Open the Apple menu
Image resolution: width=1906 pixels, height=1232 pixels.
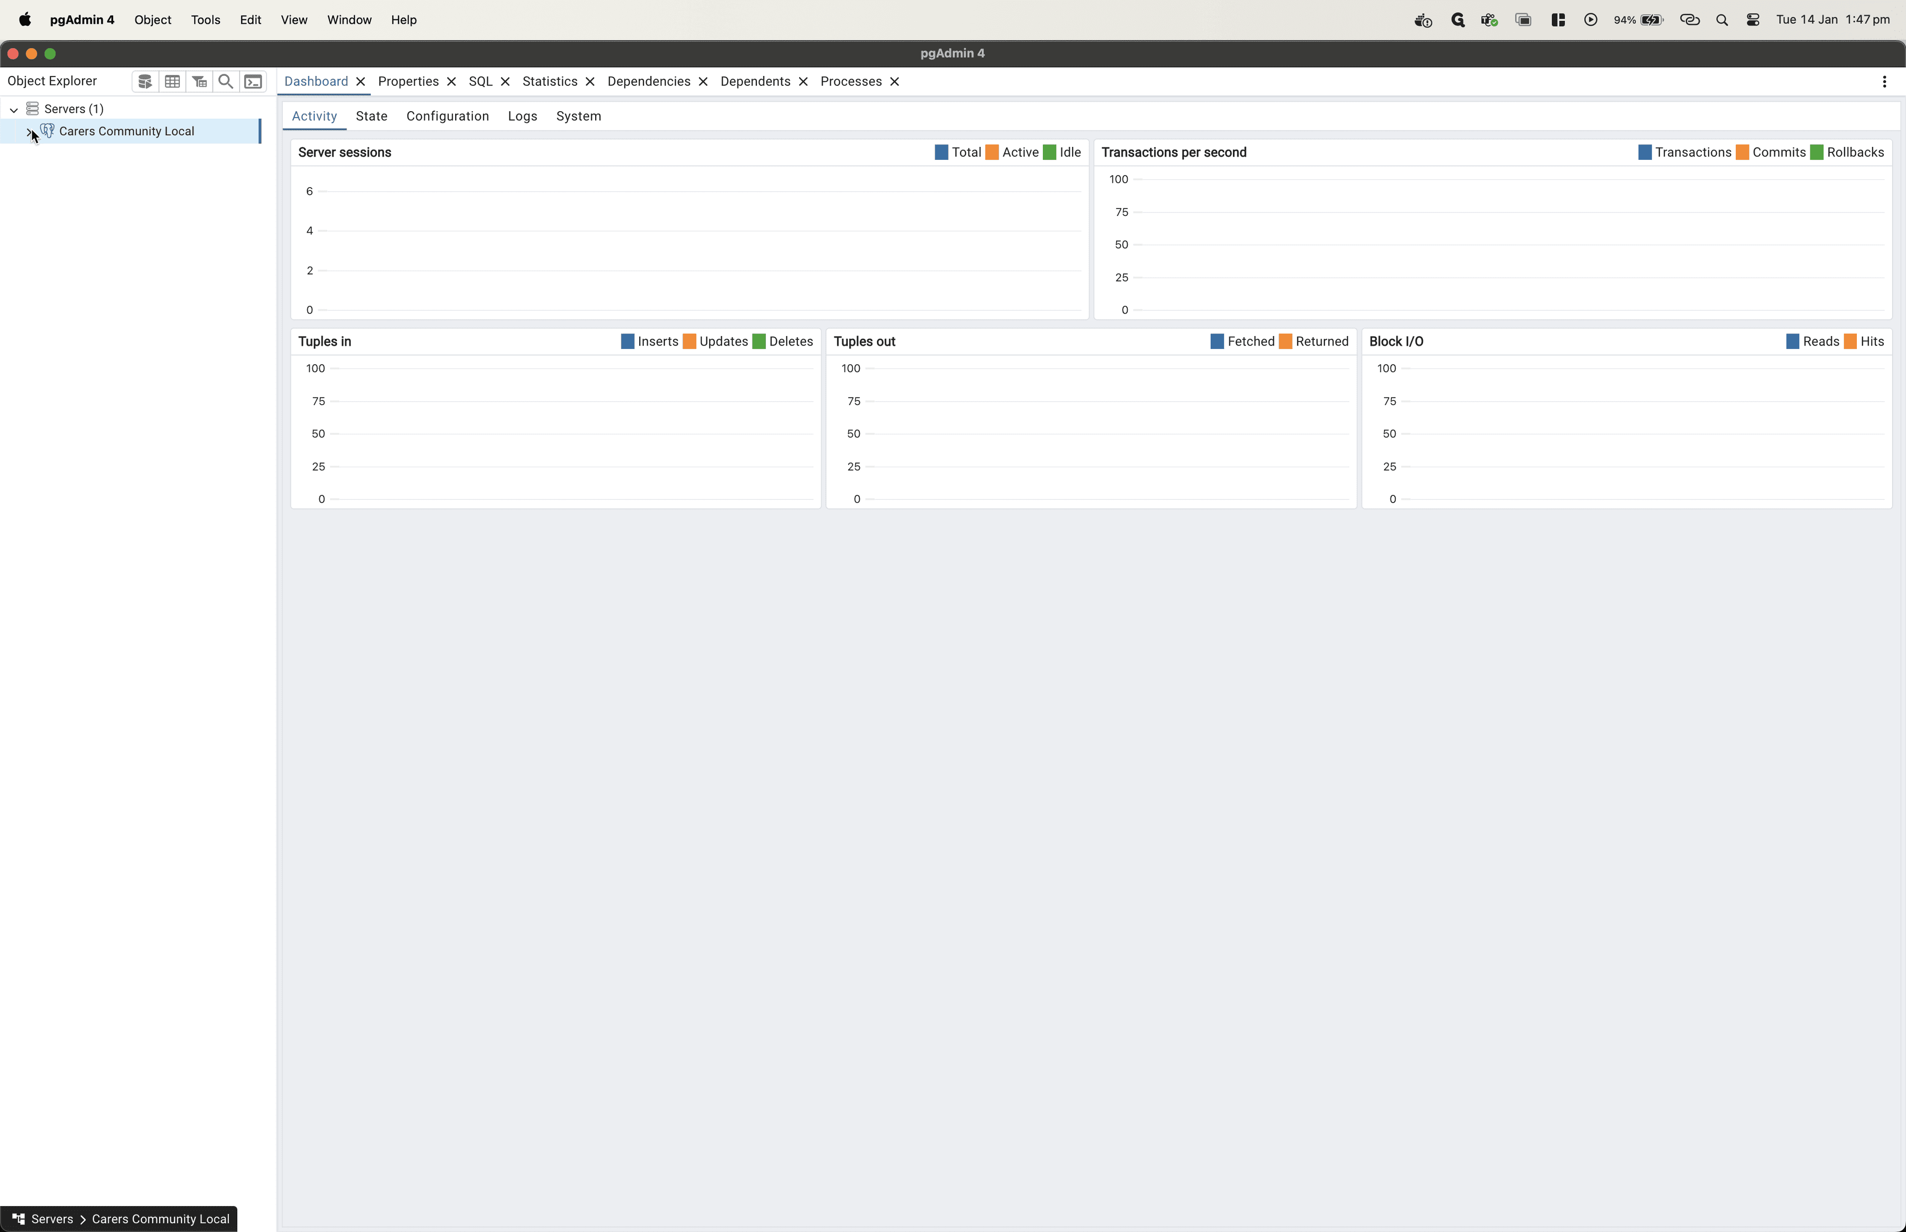25,20
